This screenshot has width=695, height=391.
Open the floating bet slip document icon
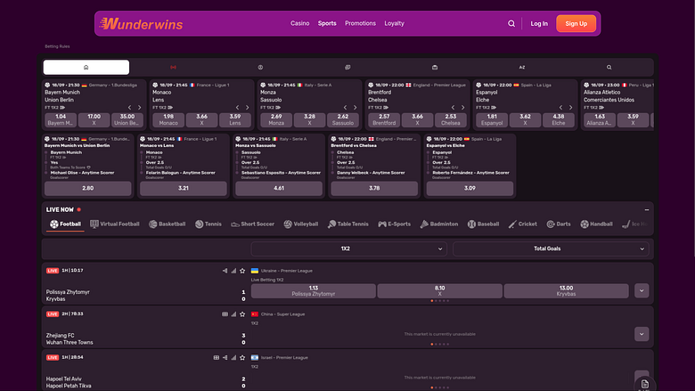coord(644,384)
